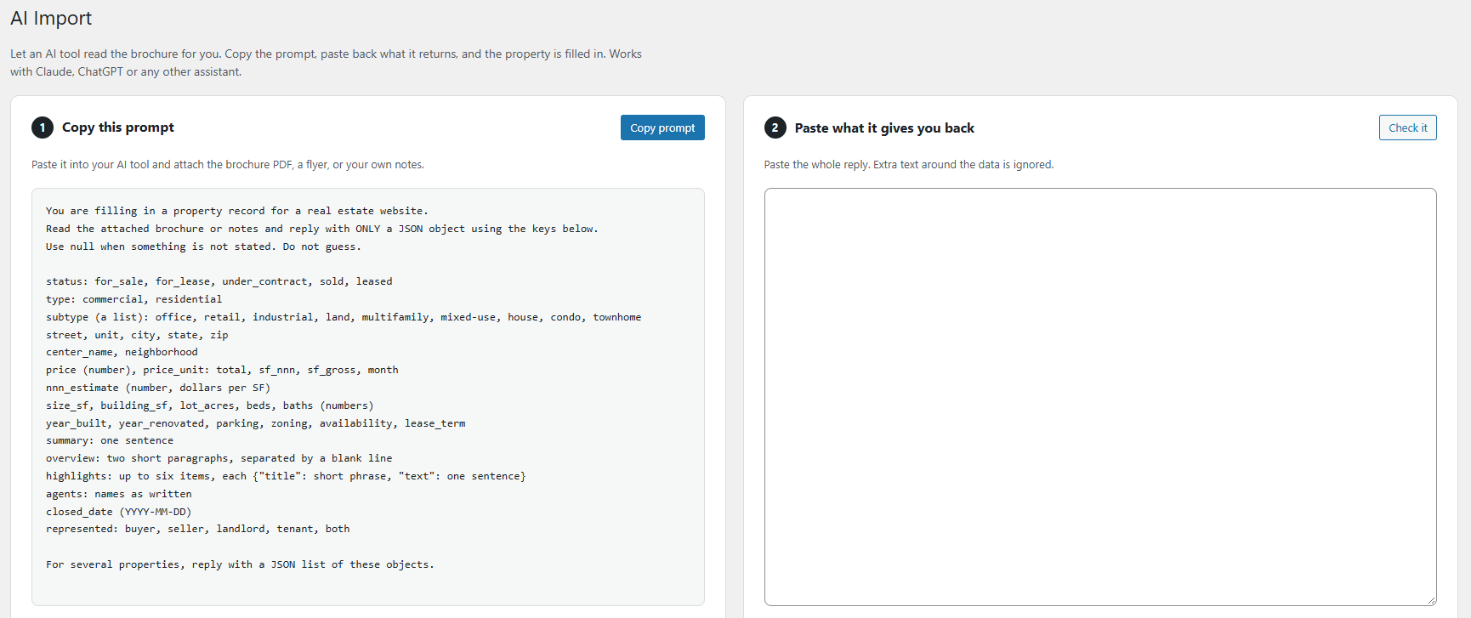
Task: Click the prompt line 'Use null when something is not stated'
Action: [203, 247]
